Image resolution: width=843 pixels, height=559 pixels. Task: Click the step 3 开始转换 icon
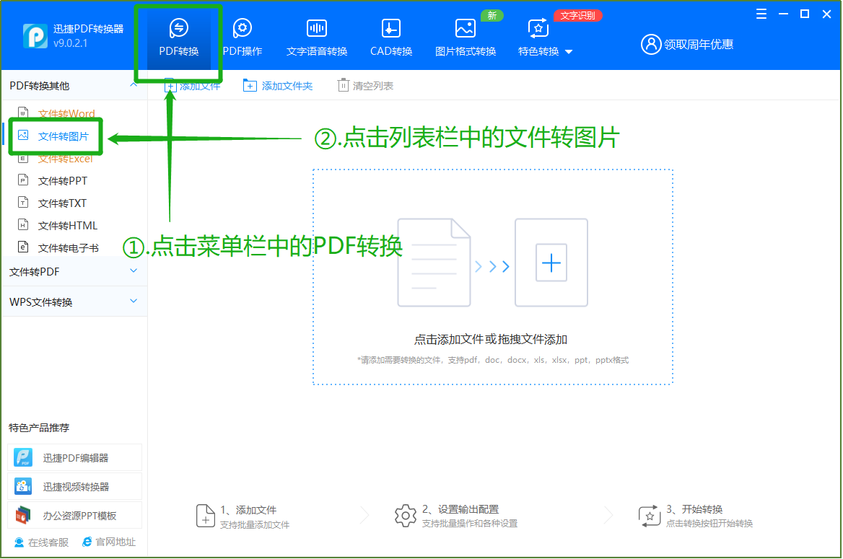[649, 516]
